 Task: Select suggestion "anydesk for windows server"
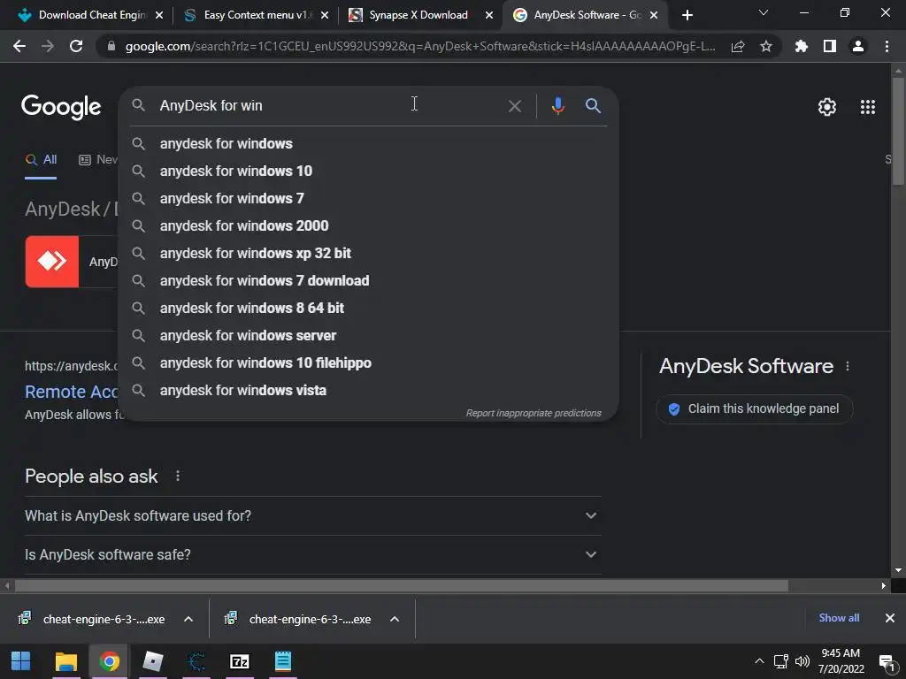369,335
